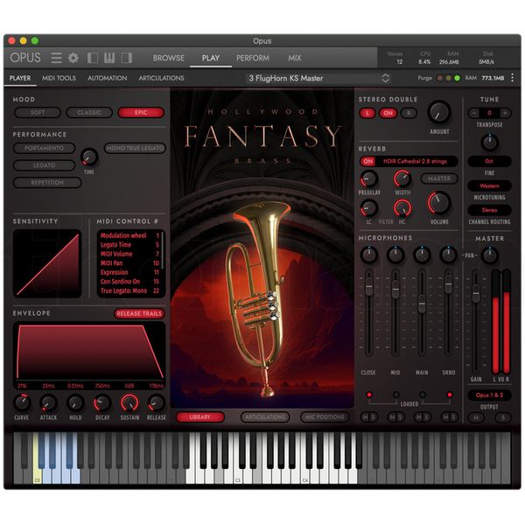Click the reverb Predelay knob
The width and height of the screenshot is (525, 525).
click(369, 178)
